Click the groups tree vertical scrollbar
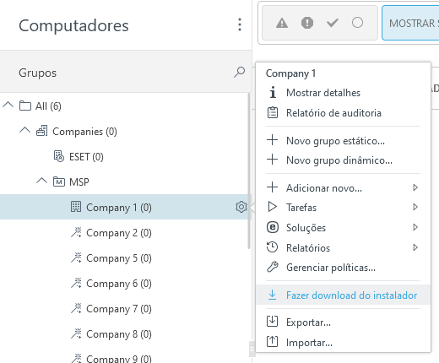The width and height of the screenshot is (439, 363). pos(249,171)
